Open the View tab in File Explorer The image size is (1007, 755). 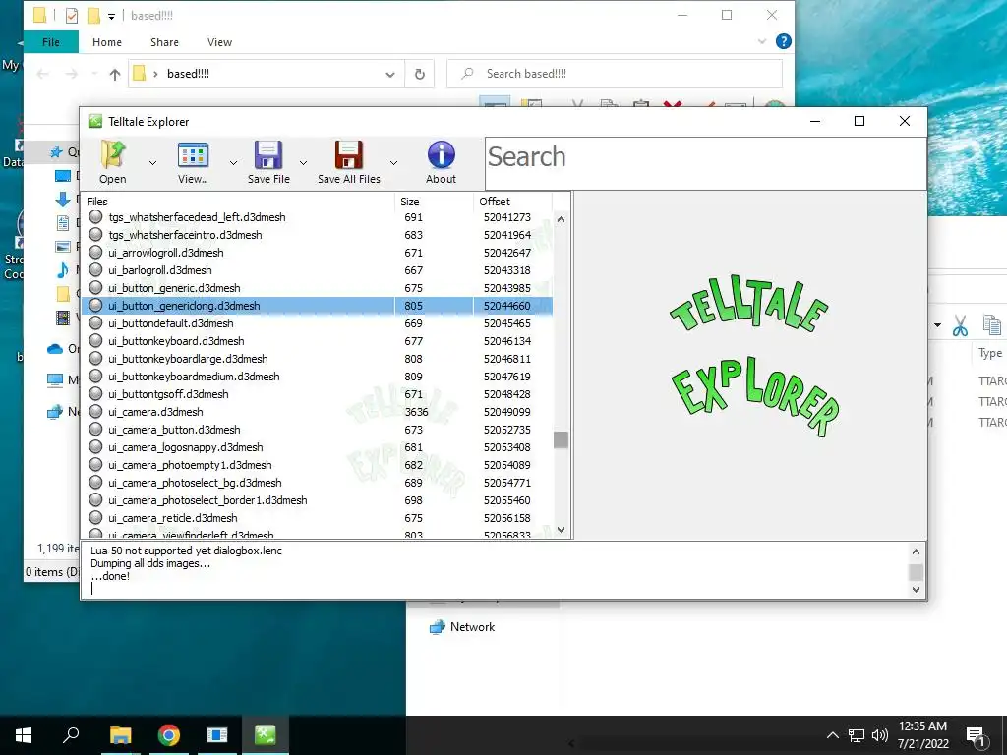click(x=219, y=42)
